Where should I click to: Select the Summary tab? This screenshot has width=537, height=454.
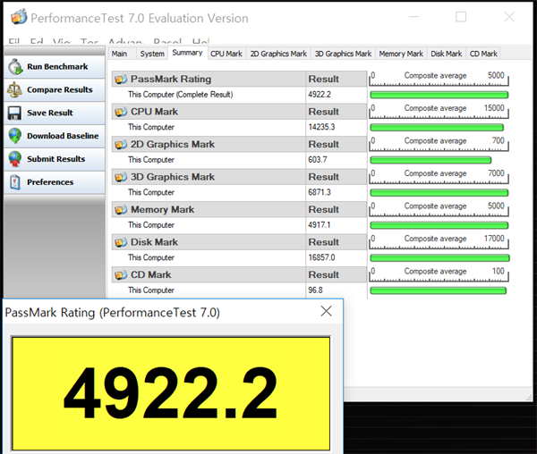(x=187, y=53)
